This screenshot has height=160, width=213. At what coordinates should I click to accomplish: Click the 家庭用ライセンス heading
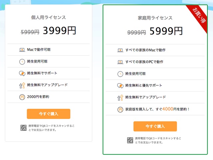pos(155,18)
